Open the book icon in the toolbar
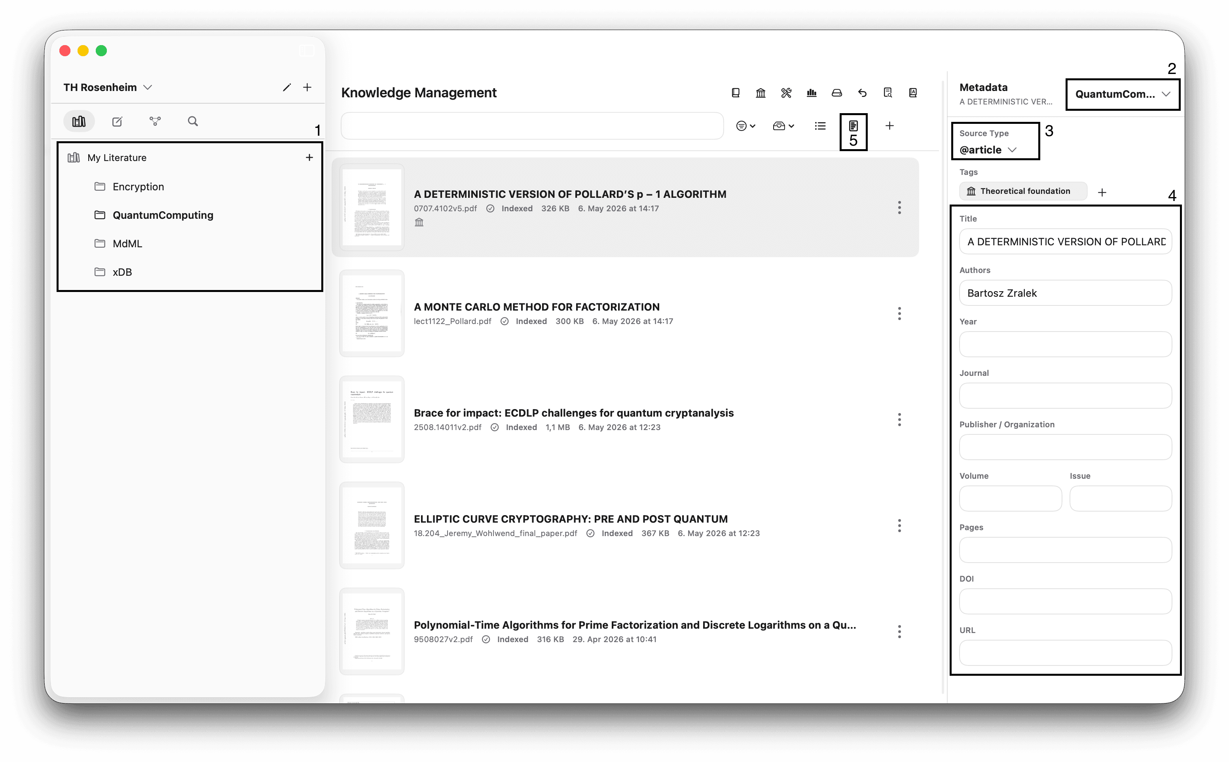The height and width of the screenshot is (762, 1229). pos(735,93)
